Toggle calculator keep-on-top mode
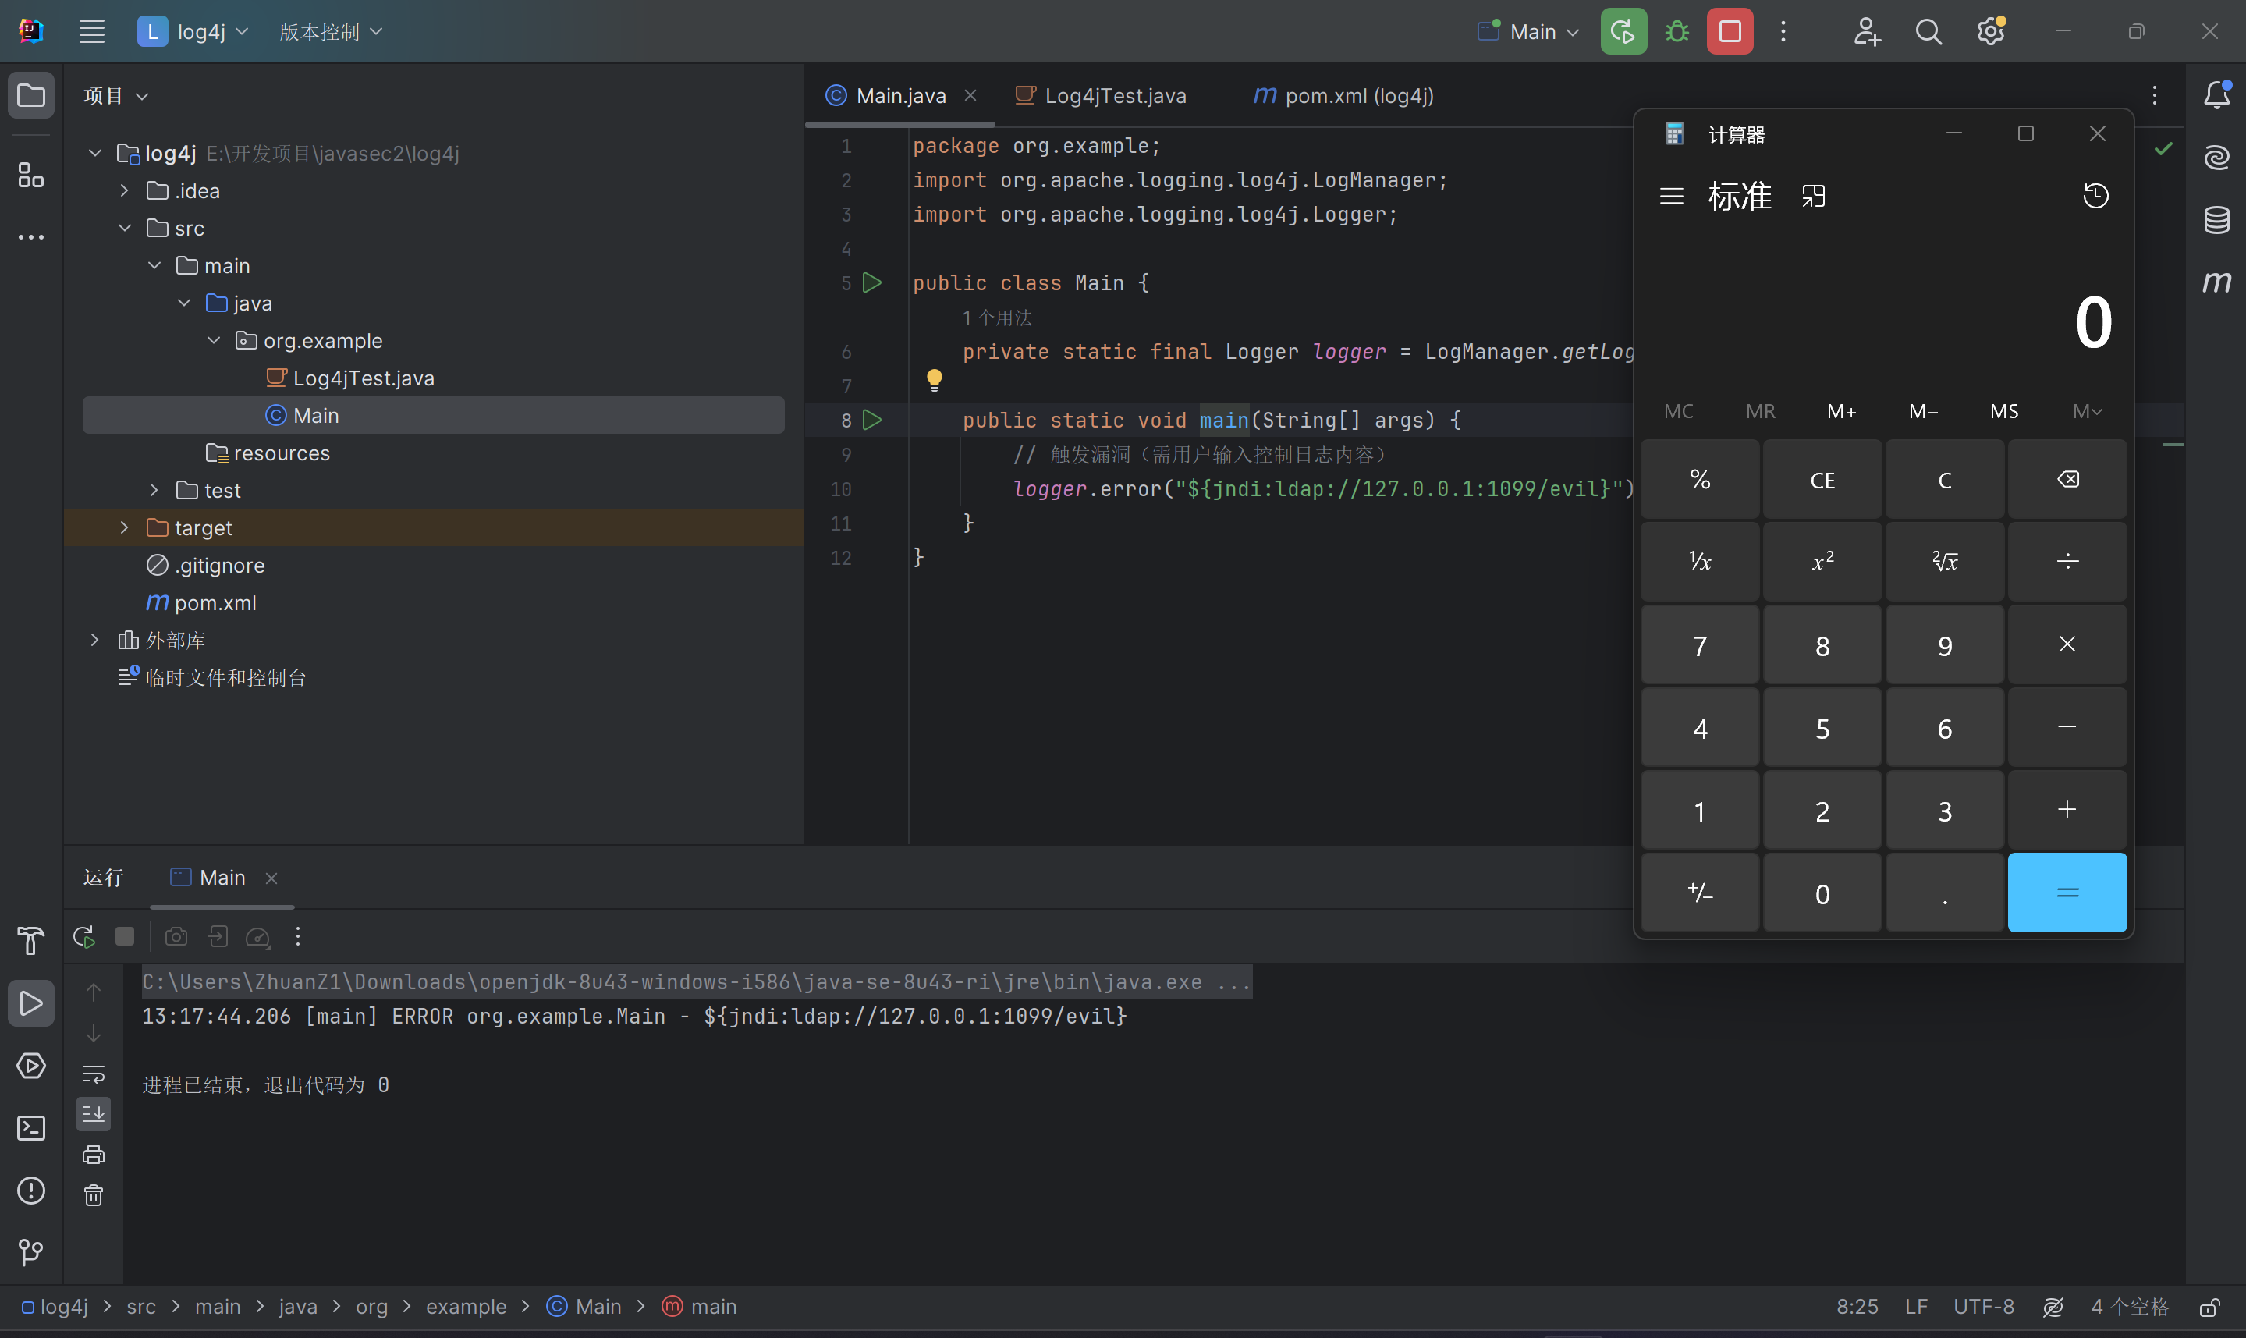 pos(1813,196)
